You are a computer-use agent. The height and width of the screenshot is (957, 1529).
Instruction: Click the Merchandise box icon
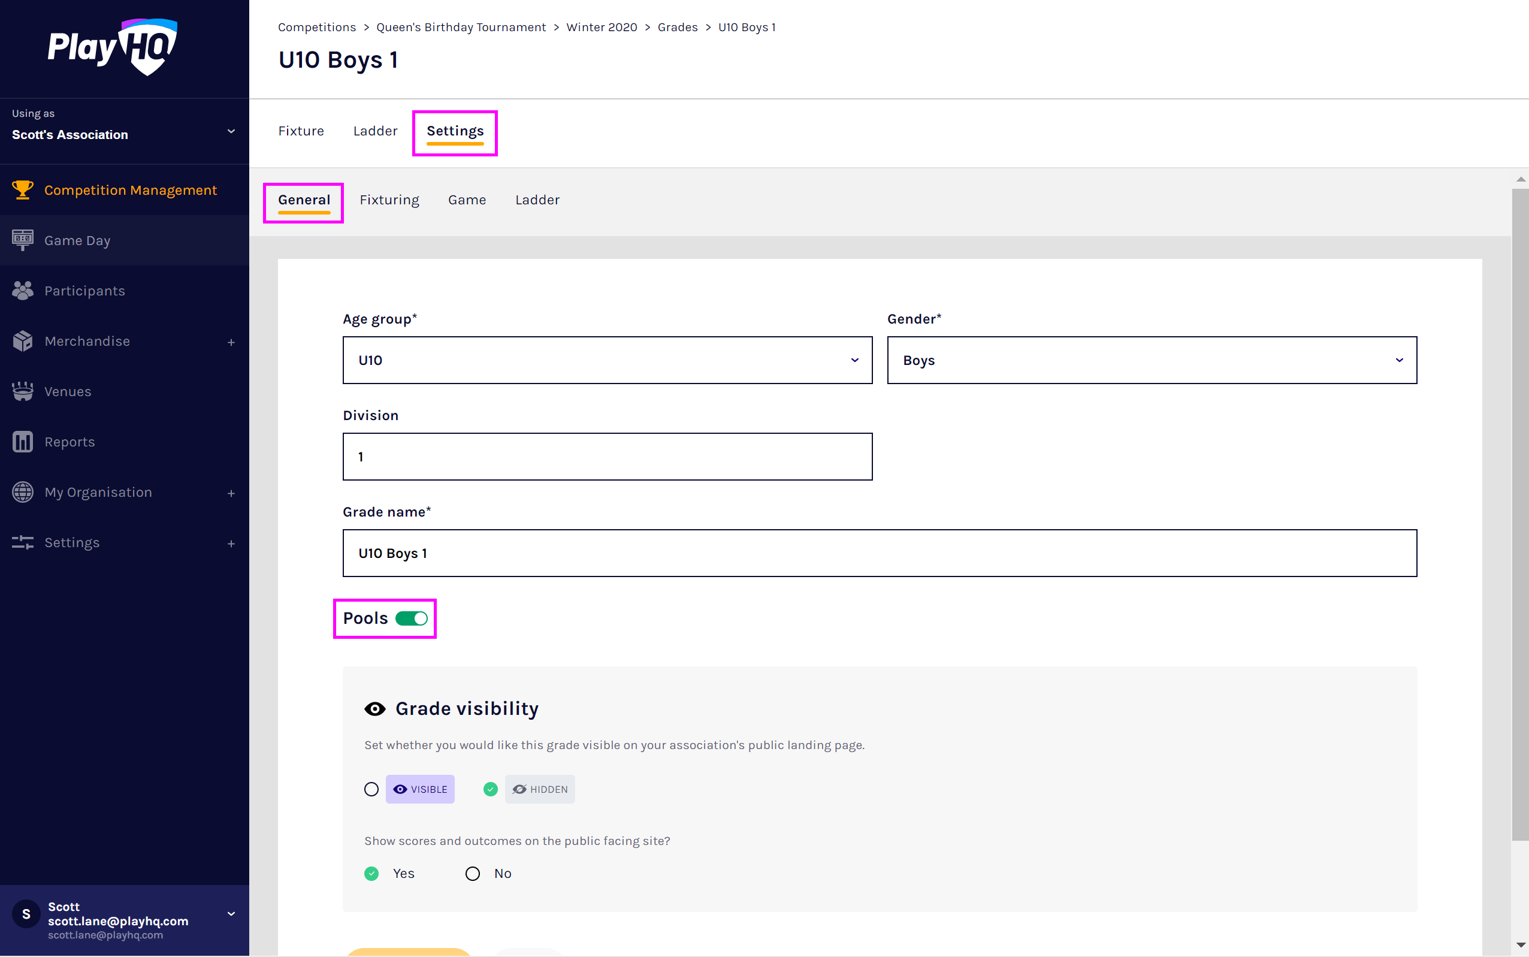tap(23, 341)
